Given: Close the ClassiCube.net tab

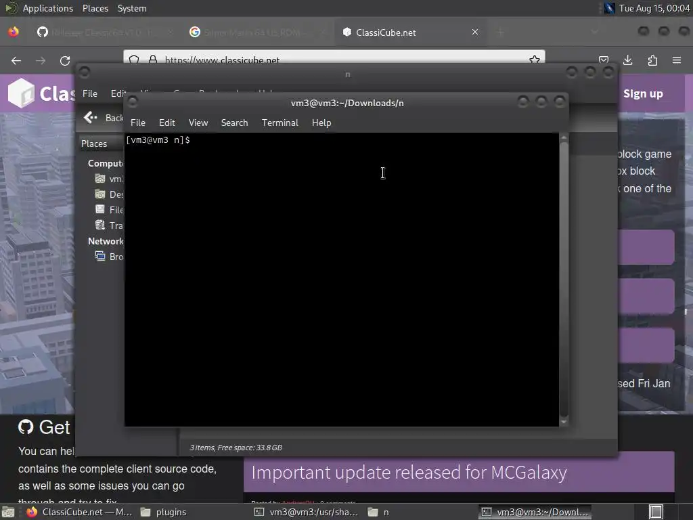Looking at the screenshot, I should [475, 32].
